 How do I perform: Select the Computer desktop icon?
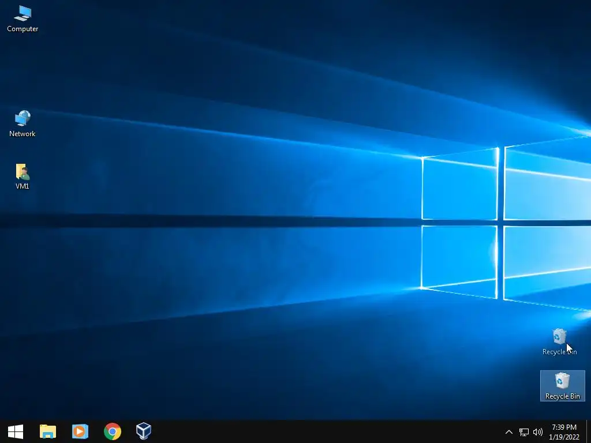(x=23, y=19)
